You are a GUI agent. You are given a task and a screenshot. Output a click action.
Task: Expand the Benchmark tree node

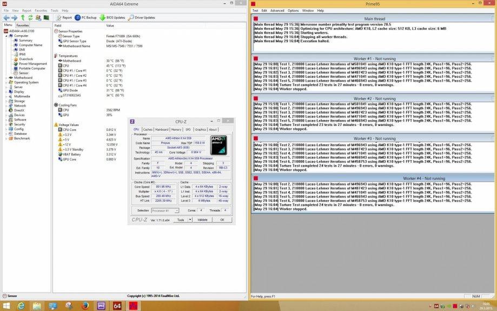(x=6, y=138)
